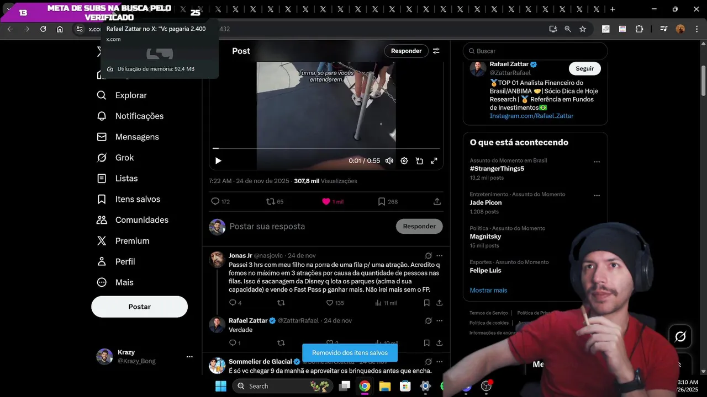Open the floating Grok button
The height and width of the screenshot is (397, 707).
point(680,336)
